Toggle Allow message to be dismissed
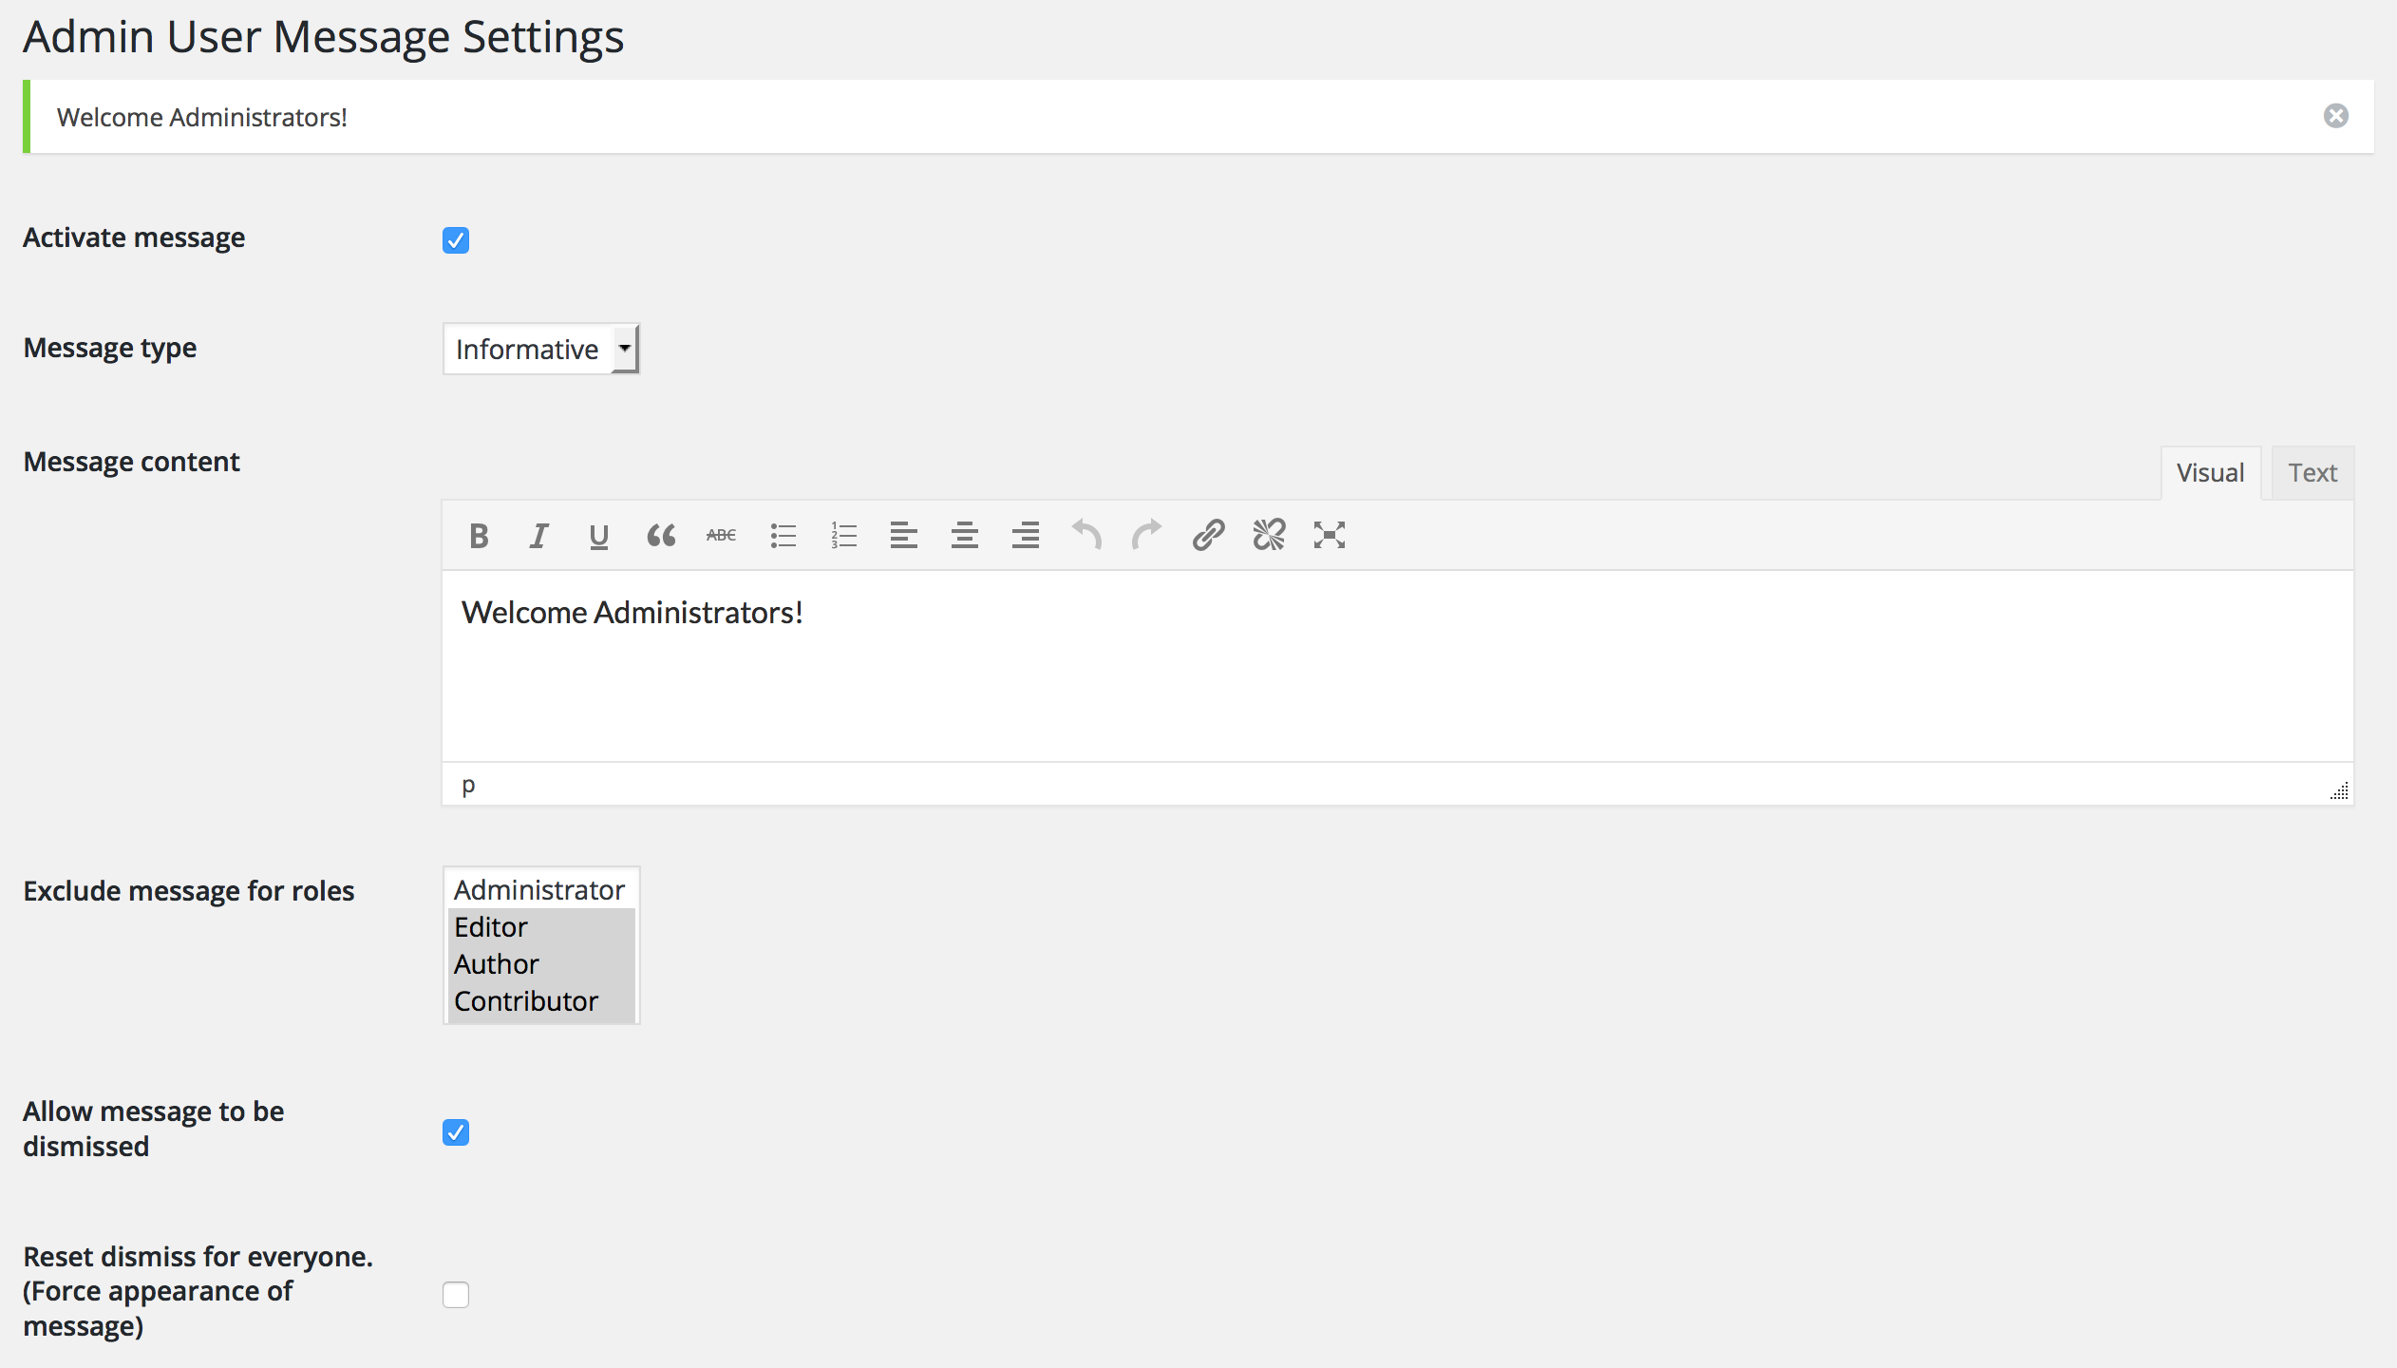2397x1368 pixels. coord(456,1132)
